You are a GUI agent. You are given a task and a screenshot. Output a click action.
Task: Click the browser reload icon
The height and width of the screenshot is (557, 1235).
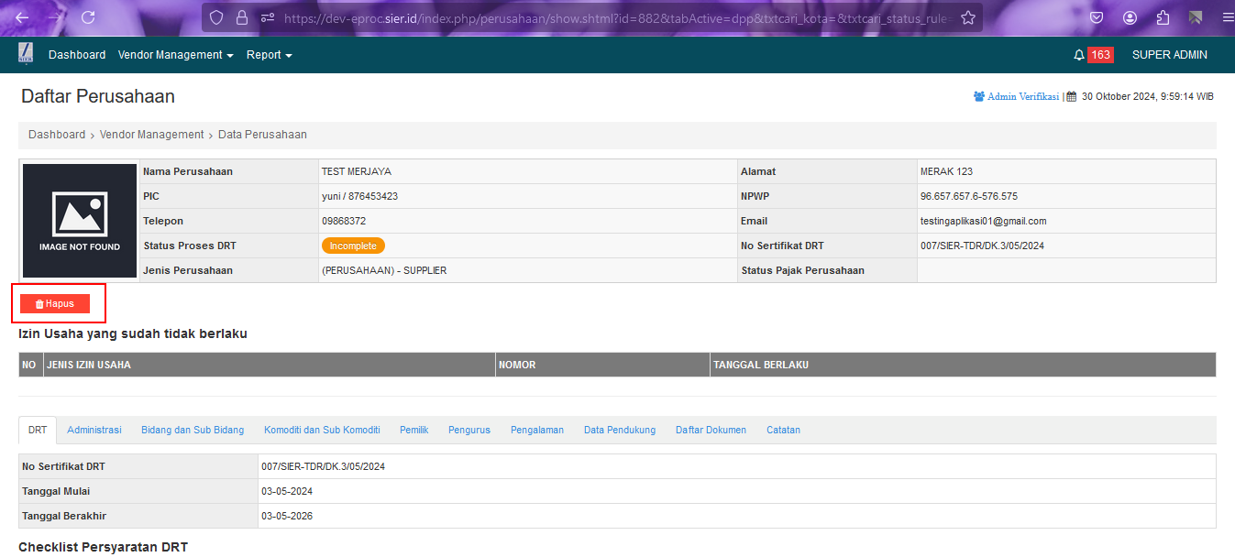88,17
